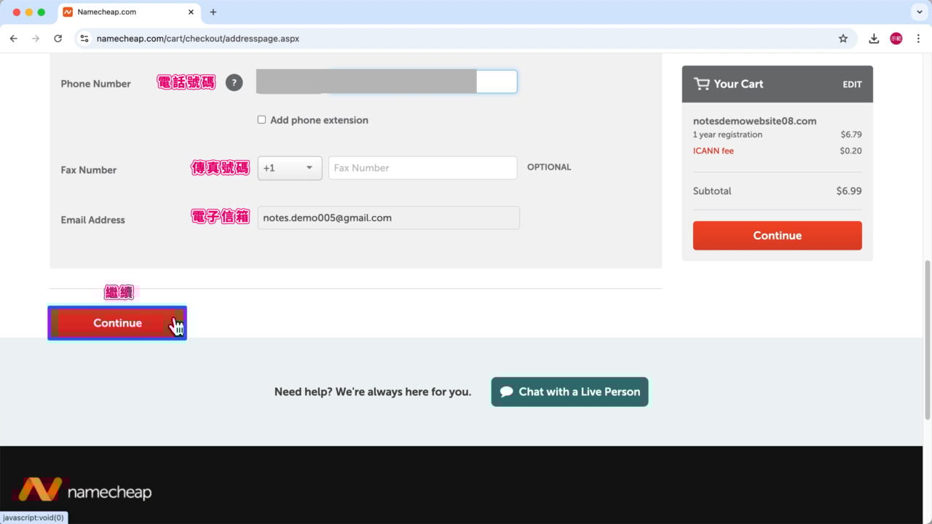The height and width of the screenshot is (524, 932).
Task: Open the Chrome profile avatar
Action: click(x=896, y=39)
